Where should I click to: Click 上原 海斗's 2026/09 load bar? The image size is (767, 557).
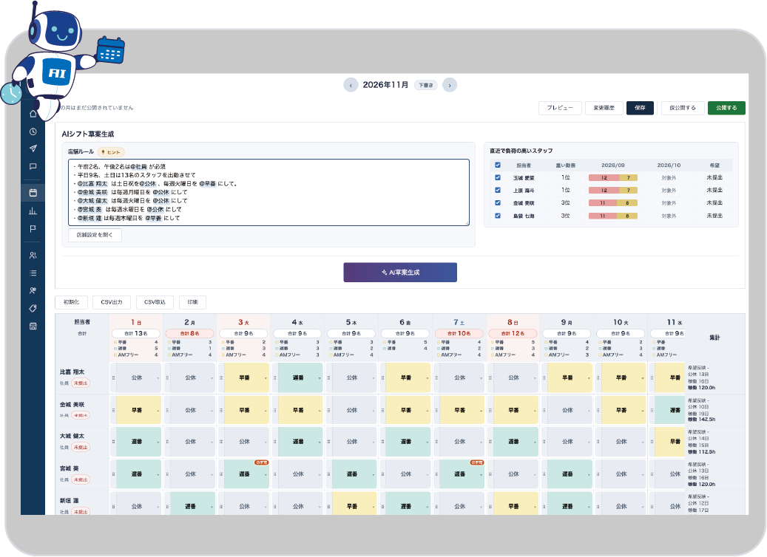click(x=613, y=190)
